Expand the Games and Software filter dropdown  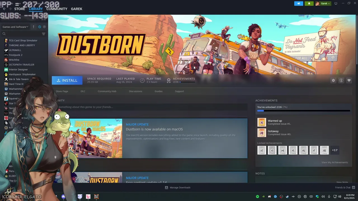coord(15,27)
